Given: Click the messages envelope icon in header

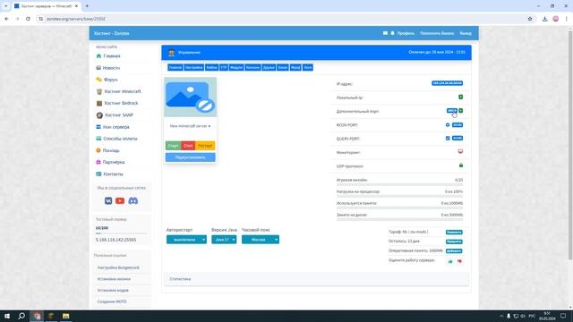Looking at the screenshot, I should tap(385, 33).
